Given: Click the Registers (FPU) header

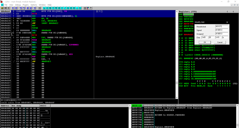Looking at the screenshot, I should click(x=188, y=12).
